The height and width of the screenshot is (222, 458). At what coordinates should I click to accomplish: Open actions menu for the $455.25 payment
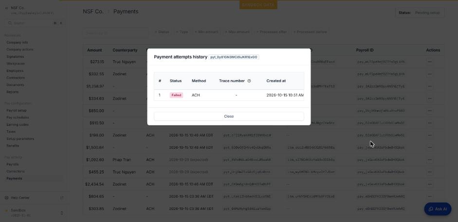point(430,172)
